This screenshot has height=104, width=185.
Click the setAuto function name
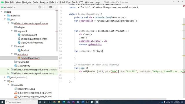(x=84, y=51)
